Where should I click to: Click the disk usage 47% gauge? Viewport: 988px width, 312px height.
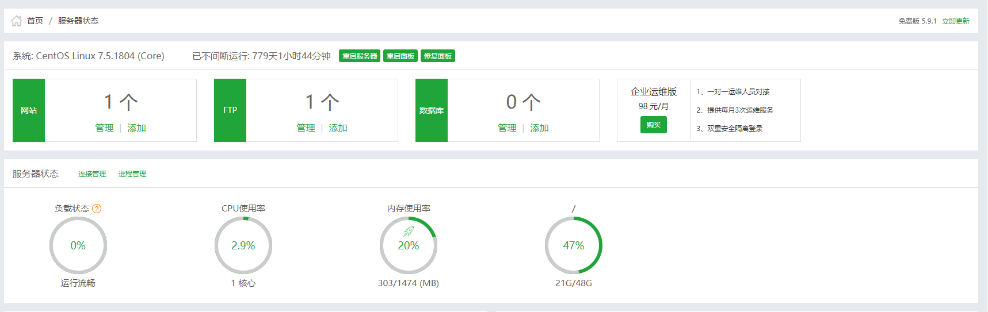coord(574,245)
